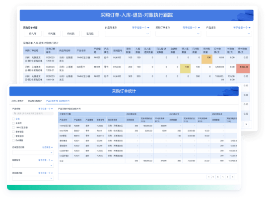The image size is (268, 198).
Task: Go to first page in 采购订单统计 pagination
Action: click(x=218, y=177)
